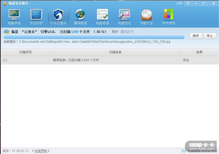
Task: Select the C:\ scan row
Action: click(x=110, y=60)
